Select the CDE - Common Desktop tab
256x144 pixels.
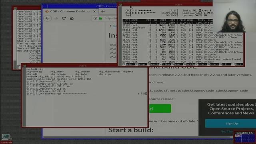coord(70,11)
